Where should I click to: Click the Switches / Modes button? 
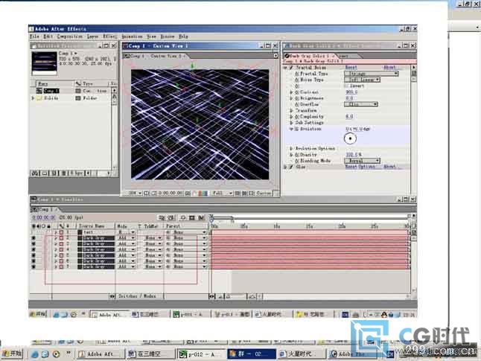point(137,296)
